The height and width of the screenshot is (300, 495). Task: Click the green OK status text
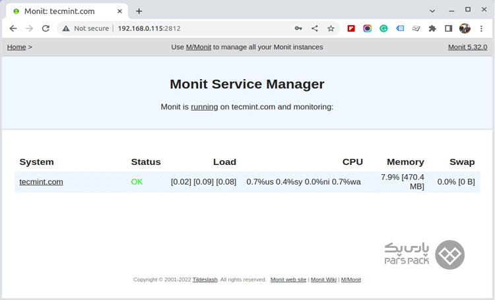pyautogui.click(x=137, y=182)
